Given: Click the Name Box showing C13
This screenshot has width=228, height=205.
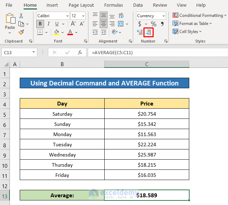Looking at the screenshot, I should pos(16,52).
